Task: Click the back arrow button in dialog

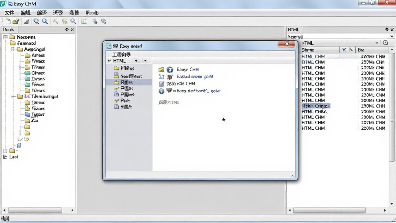Action: coord(137,61)
